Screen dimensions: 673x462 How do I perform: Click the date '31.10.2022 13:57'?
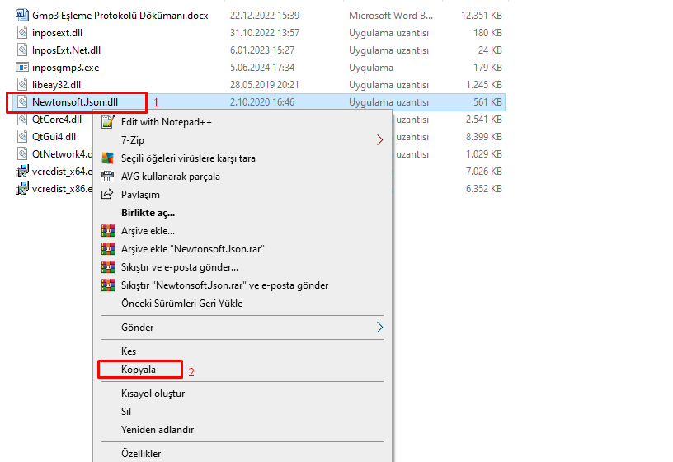coord(265,33)
